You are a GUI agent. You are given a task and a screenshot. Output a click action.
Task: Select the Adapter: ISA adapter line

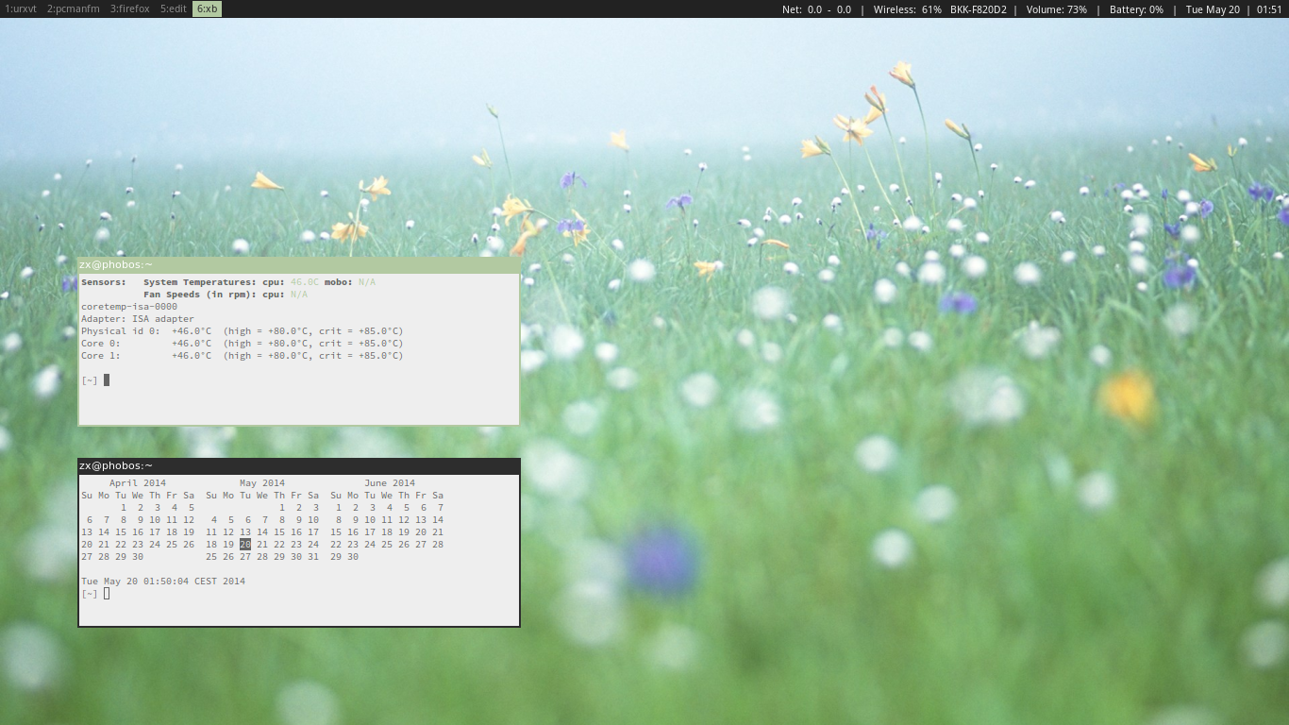tap(138, 319)
